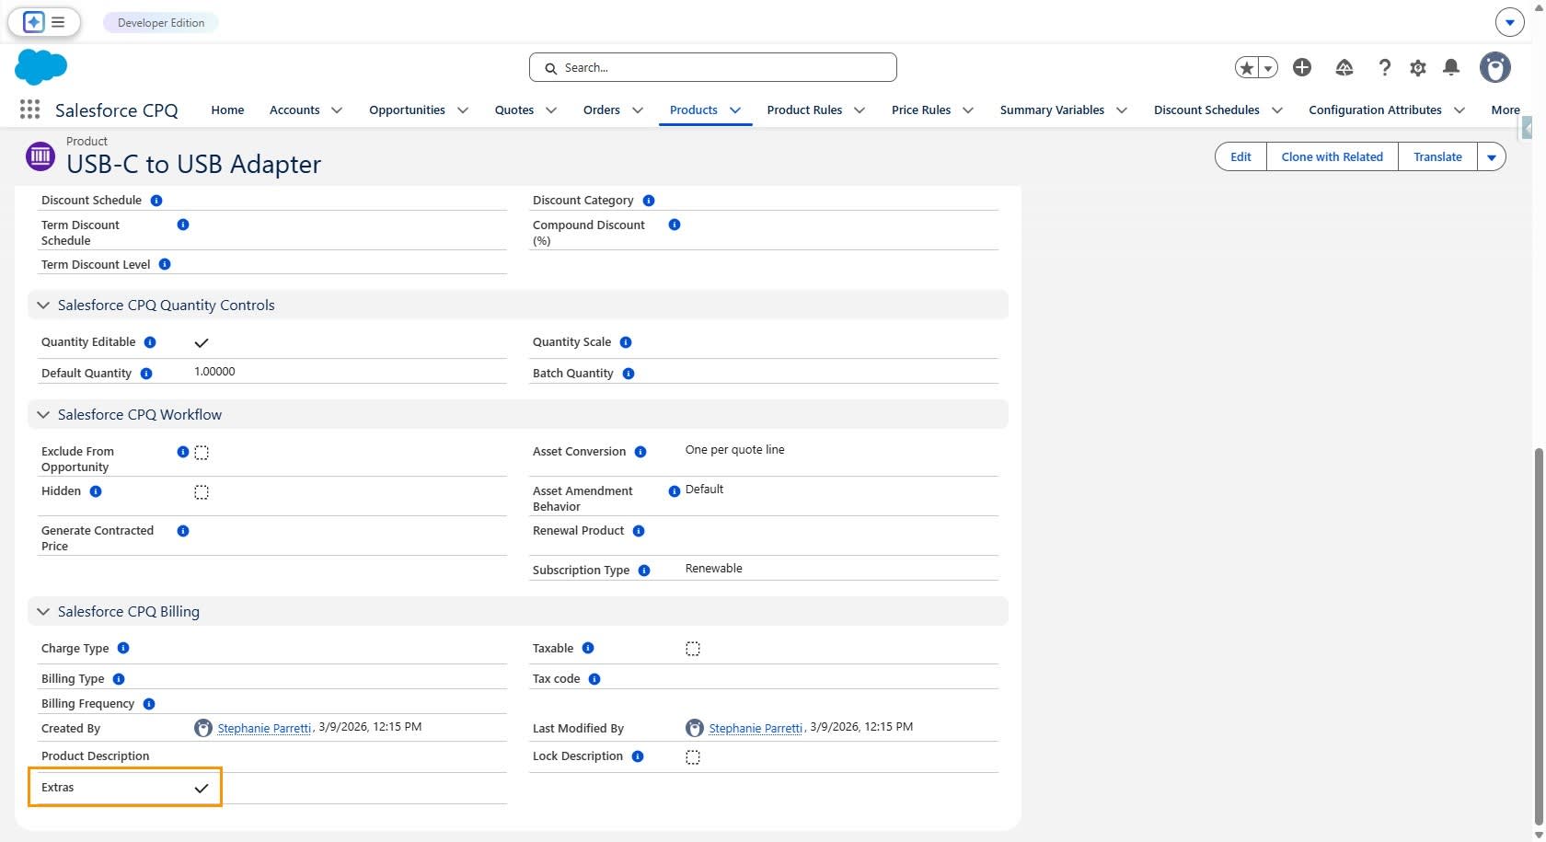Image resolution: width=1546 pixels, height=842 pixels.
Task: Open the Help question mark icon
Action: point(1384,67)
